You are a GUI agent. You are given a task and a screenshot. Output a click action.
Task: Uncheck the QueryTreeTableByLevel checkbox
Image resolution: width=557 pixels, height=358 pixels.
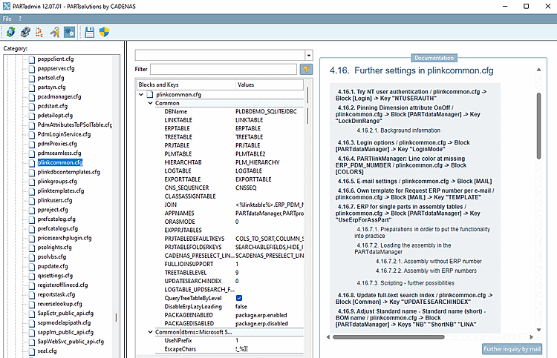click(239, 297)
